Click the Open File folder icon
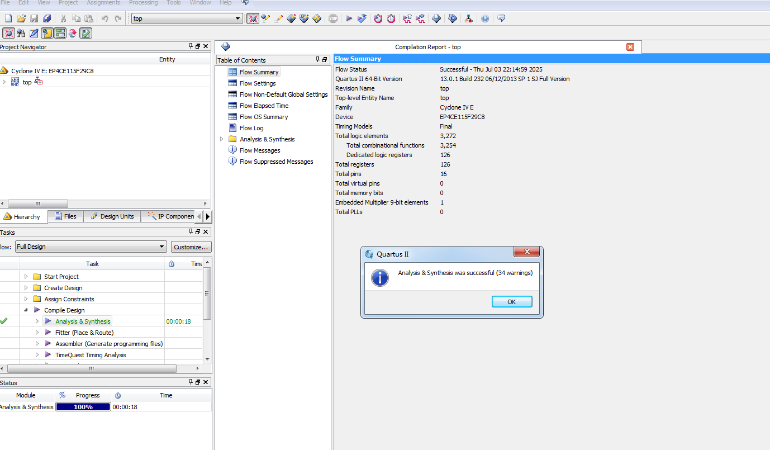This screenshot has height=450, width=770. click(21, 18)
